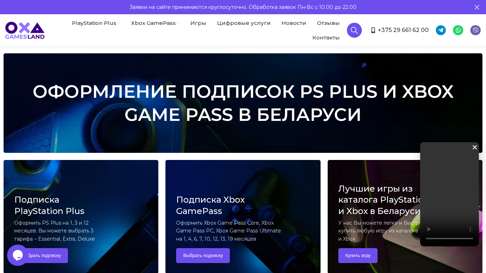Viewport: 486px width, 273px height.
Task: Click Выбрать подписку under Xbox GamePass
Action: tap(203, 256)
